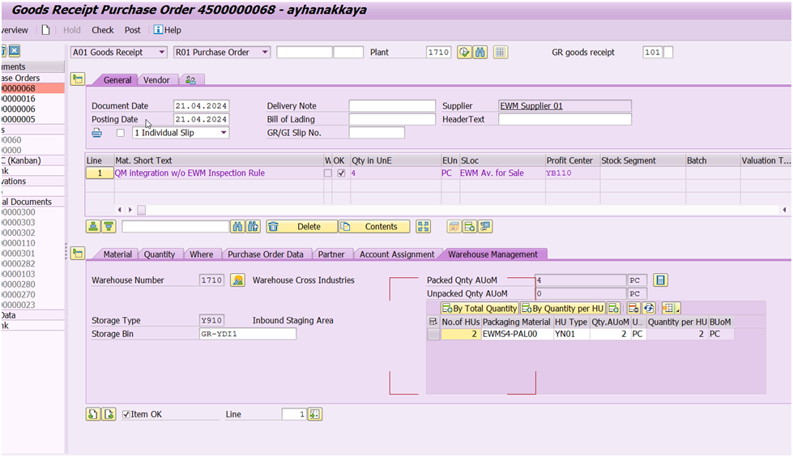Click the Post button
The width and height of the screenshot is (793, 457).
132,30
